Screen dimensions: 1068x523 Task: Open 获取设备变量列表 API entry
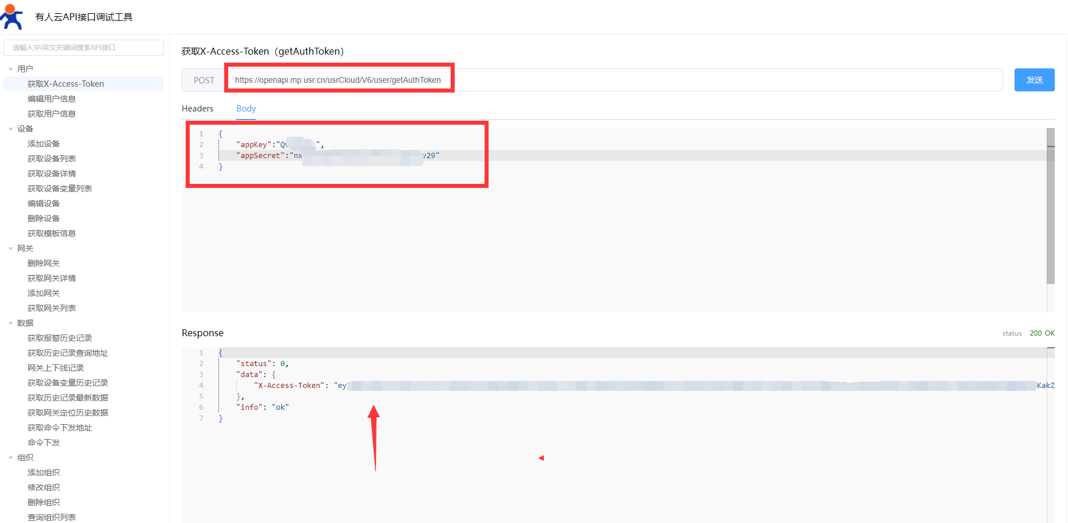coord(60,189)
